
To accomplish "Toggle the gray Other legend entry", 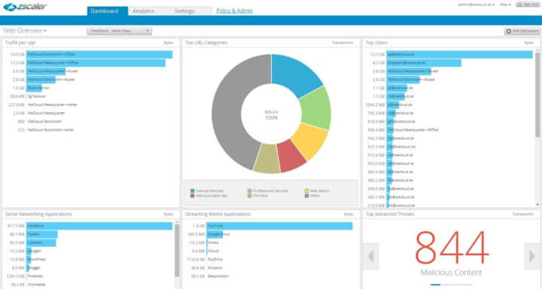I will pos(312,196).
